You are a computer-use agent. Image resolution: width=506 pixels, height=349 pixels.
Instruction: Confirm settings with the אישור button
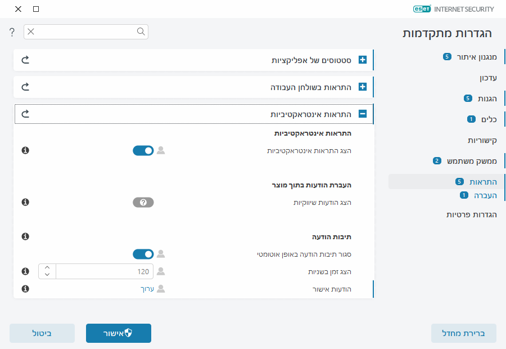[119, 333]
